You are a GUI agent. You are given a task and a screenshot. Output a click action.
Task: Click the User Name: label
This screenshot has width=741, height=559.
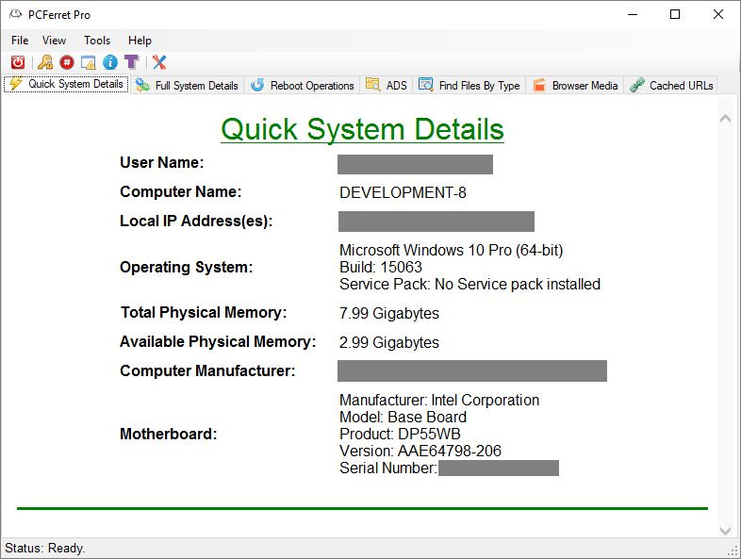[x=161, y=162]
